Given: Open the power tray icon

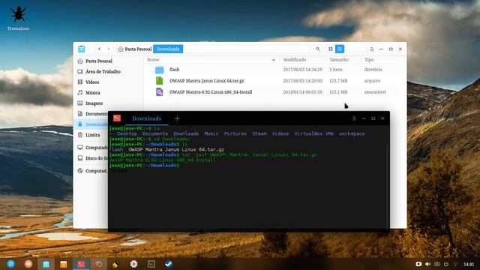Looking at the screenshot, I should click(x=446, y=264).
